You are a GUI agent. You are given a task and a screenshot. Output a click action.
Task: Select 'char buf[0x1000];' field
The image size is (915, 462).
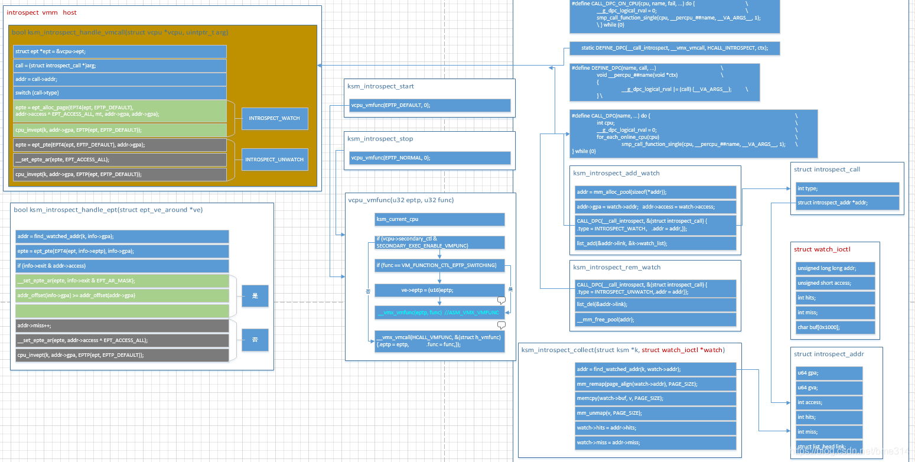(x=834, y=327)
